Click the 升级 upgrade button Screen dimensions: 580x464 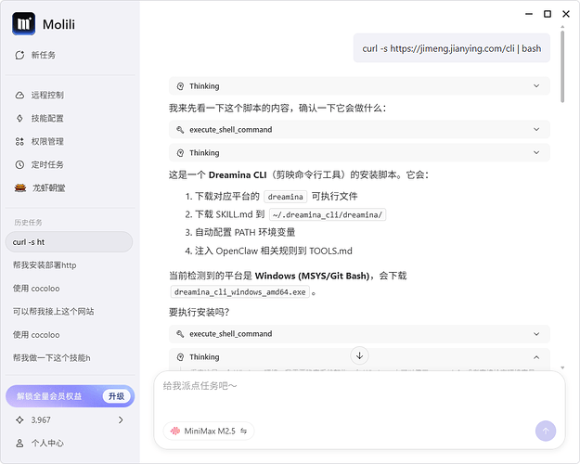point(115,396)
